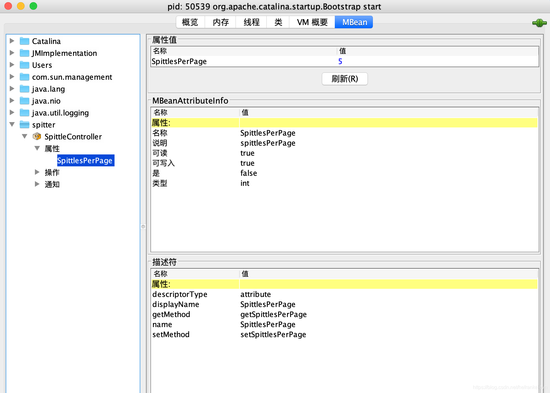
Task: Expand the java.lang tree node
Action: [x=12, y=89]
